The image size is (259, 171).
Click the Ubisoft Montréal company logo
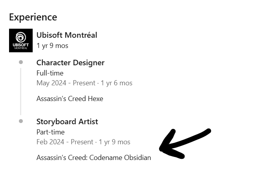click(x=18, y=40)
